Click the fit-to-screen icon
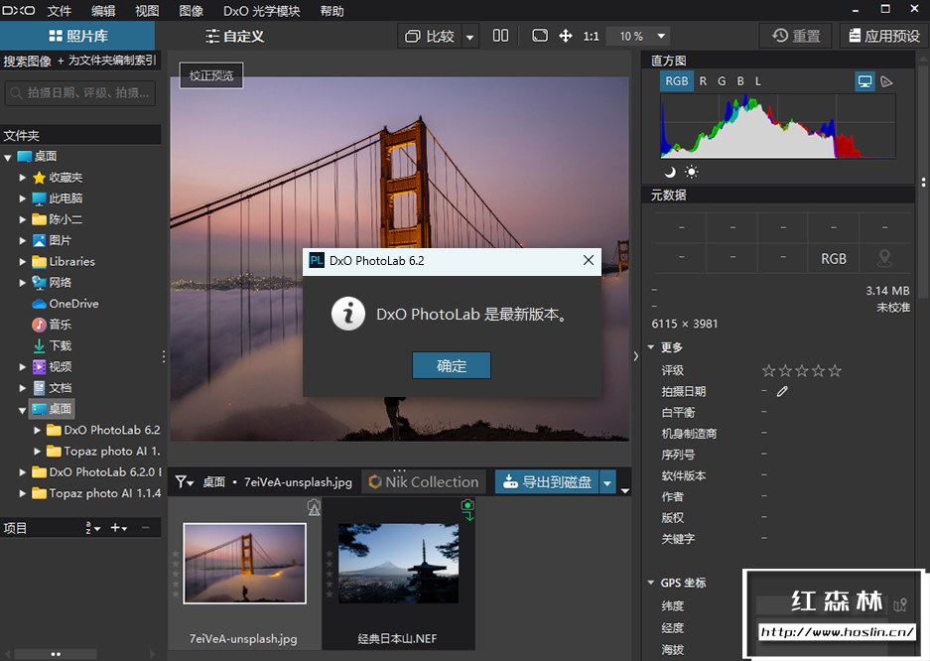Viewport: 930px width, 661px height. point(539,36)
